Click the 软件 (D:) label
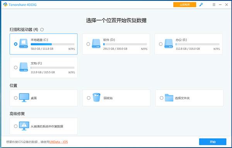232x148 pixels. point(109,40)
